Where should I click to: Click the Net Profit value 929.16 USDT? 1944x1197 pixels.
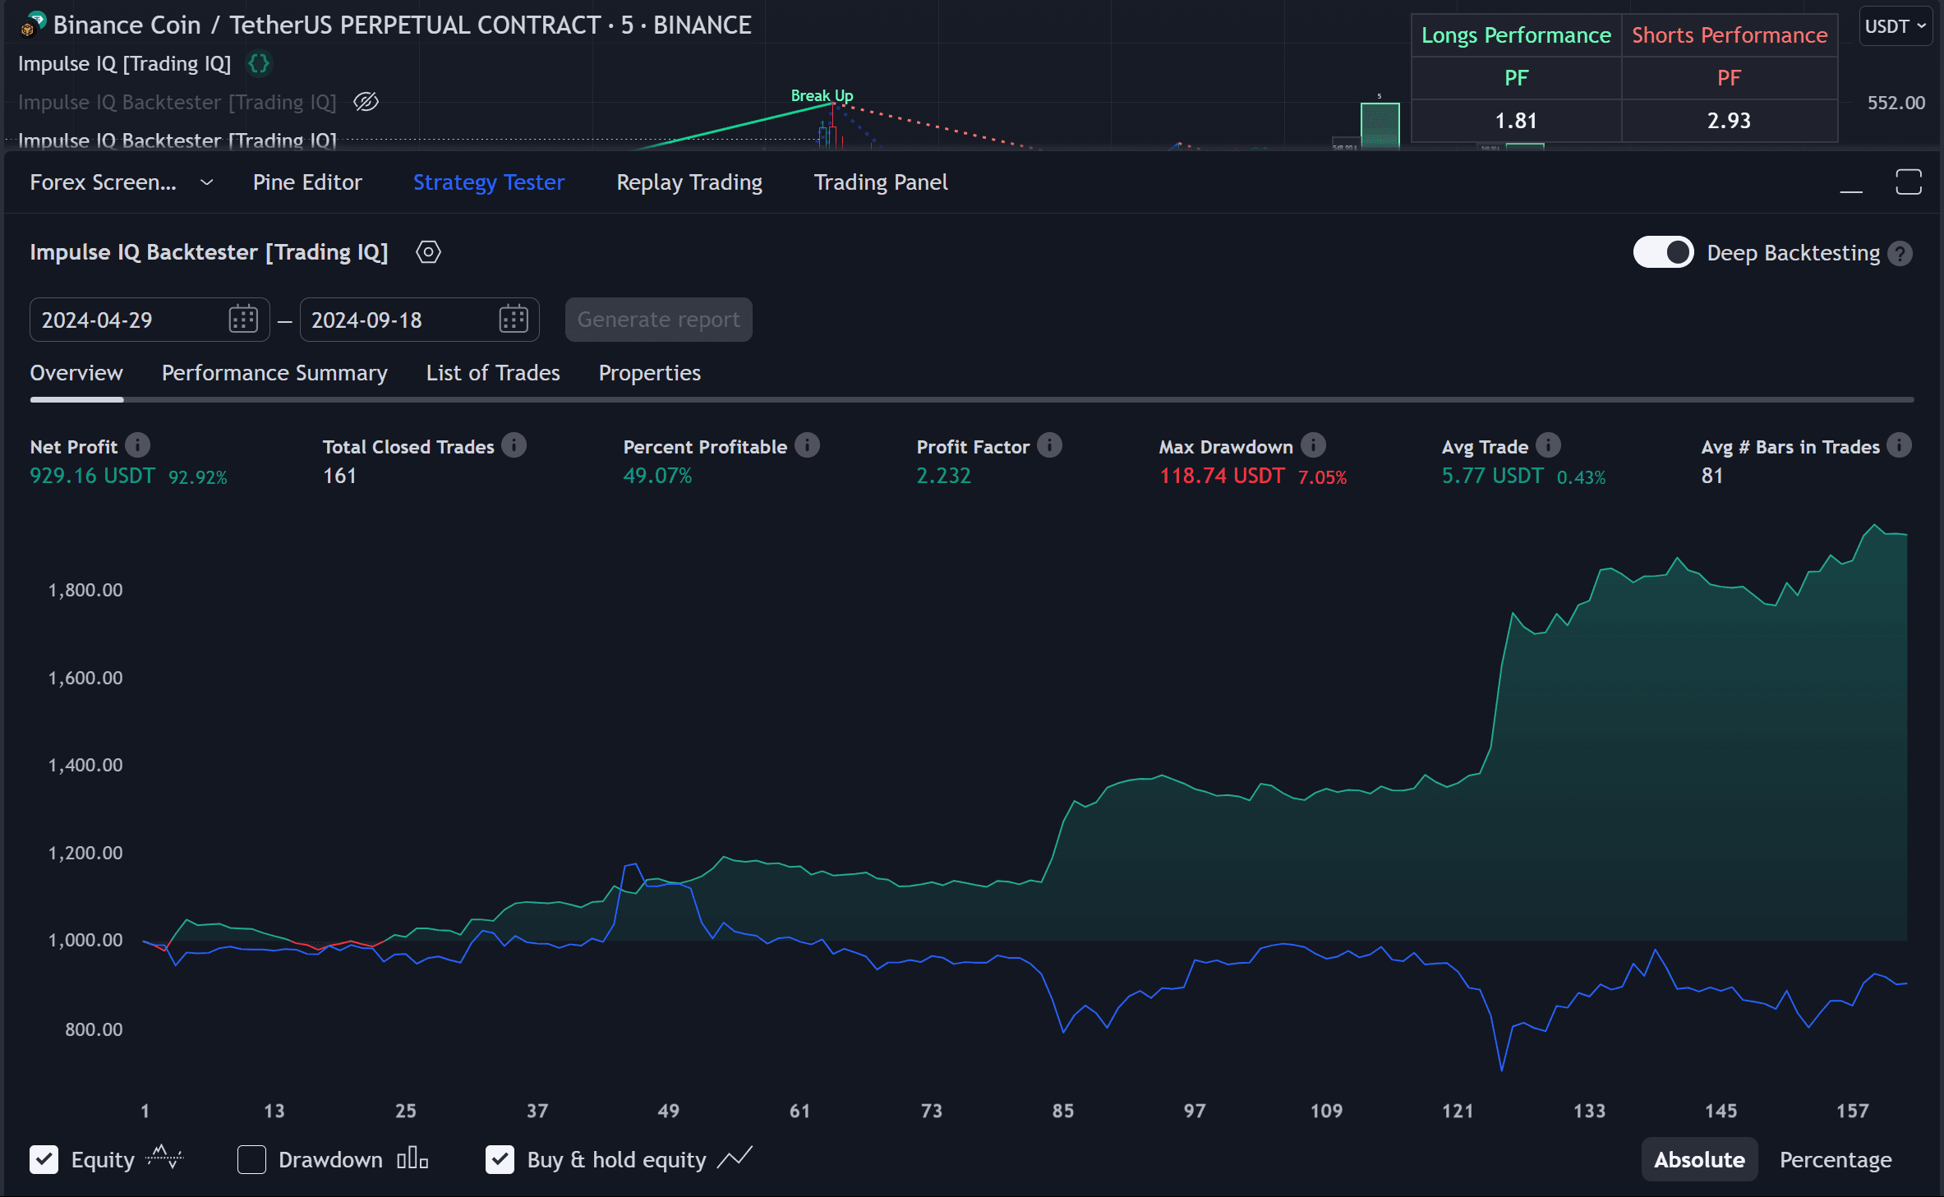92,476
